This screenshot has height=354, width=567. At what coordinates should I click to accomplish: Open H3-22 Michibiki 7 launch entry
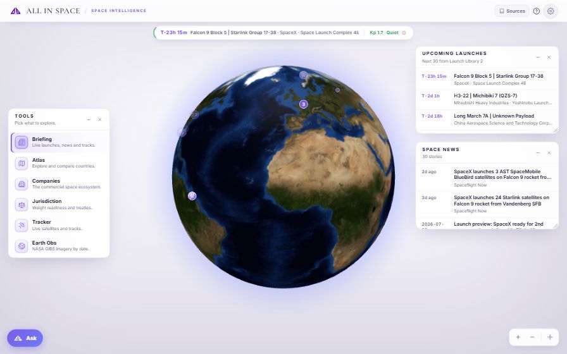(x=487, y=99)
